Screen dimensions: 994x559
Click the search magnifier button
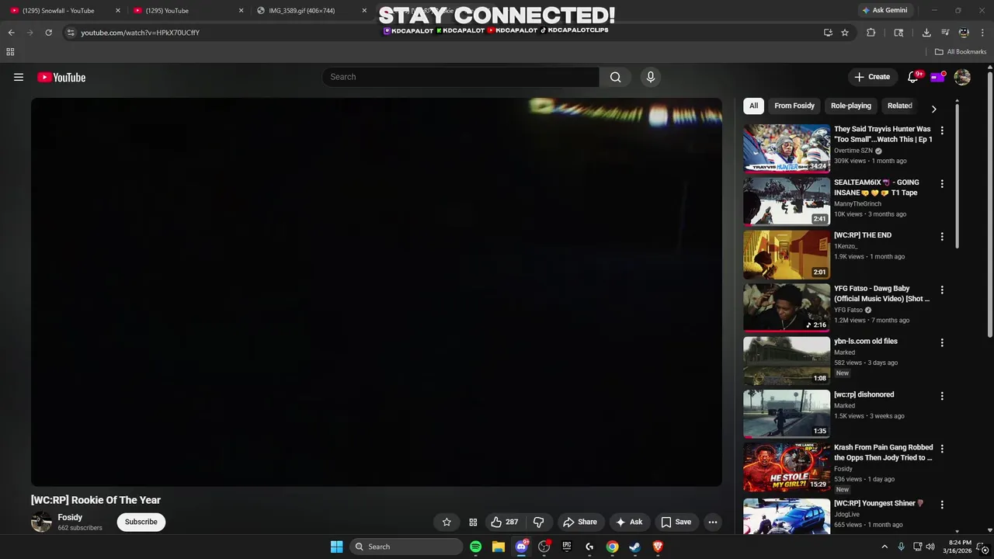pos(615,77)
